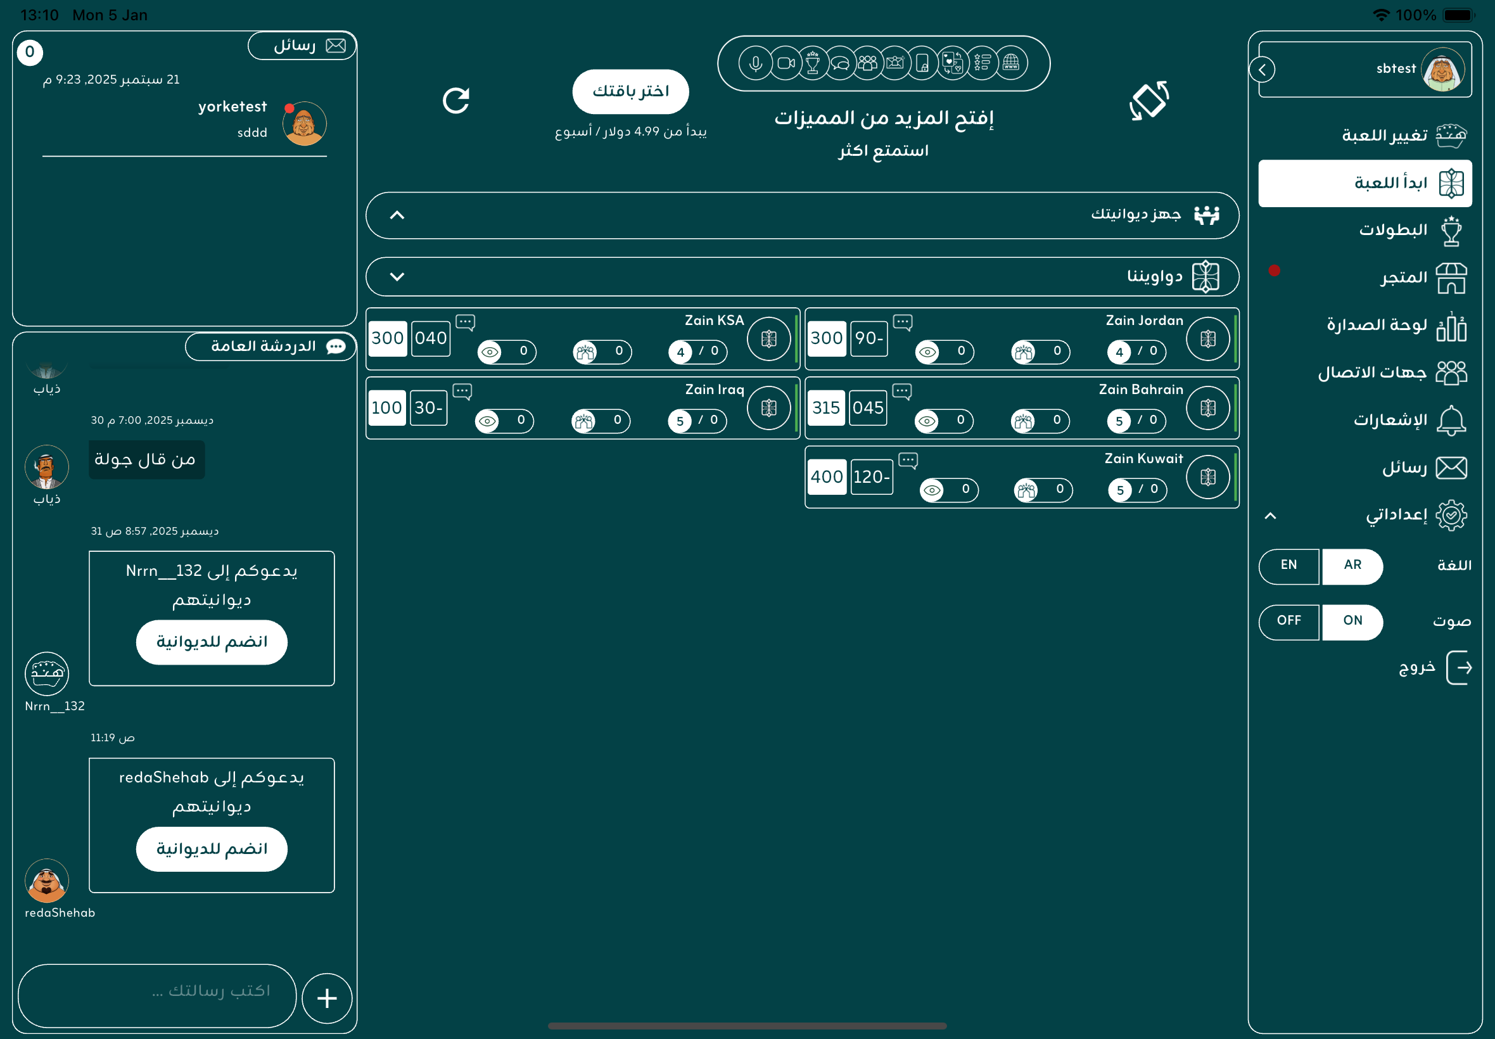Image resolution: width=1495 pixels, height=1039 pixels.
Task: Click the rotate screen icon
Action: 1148,100
